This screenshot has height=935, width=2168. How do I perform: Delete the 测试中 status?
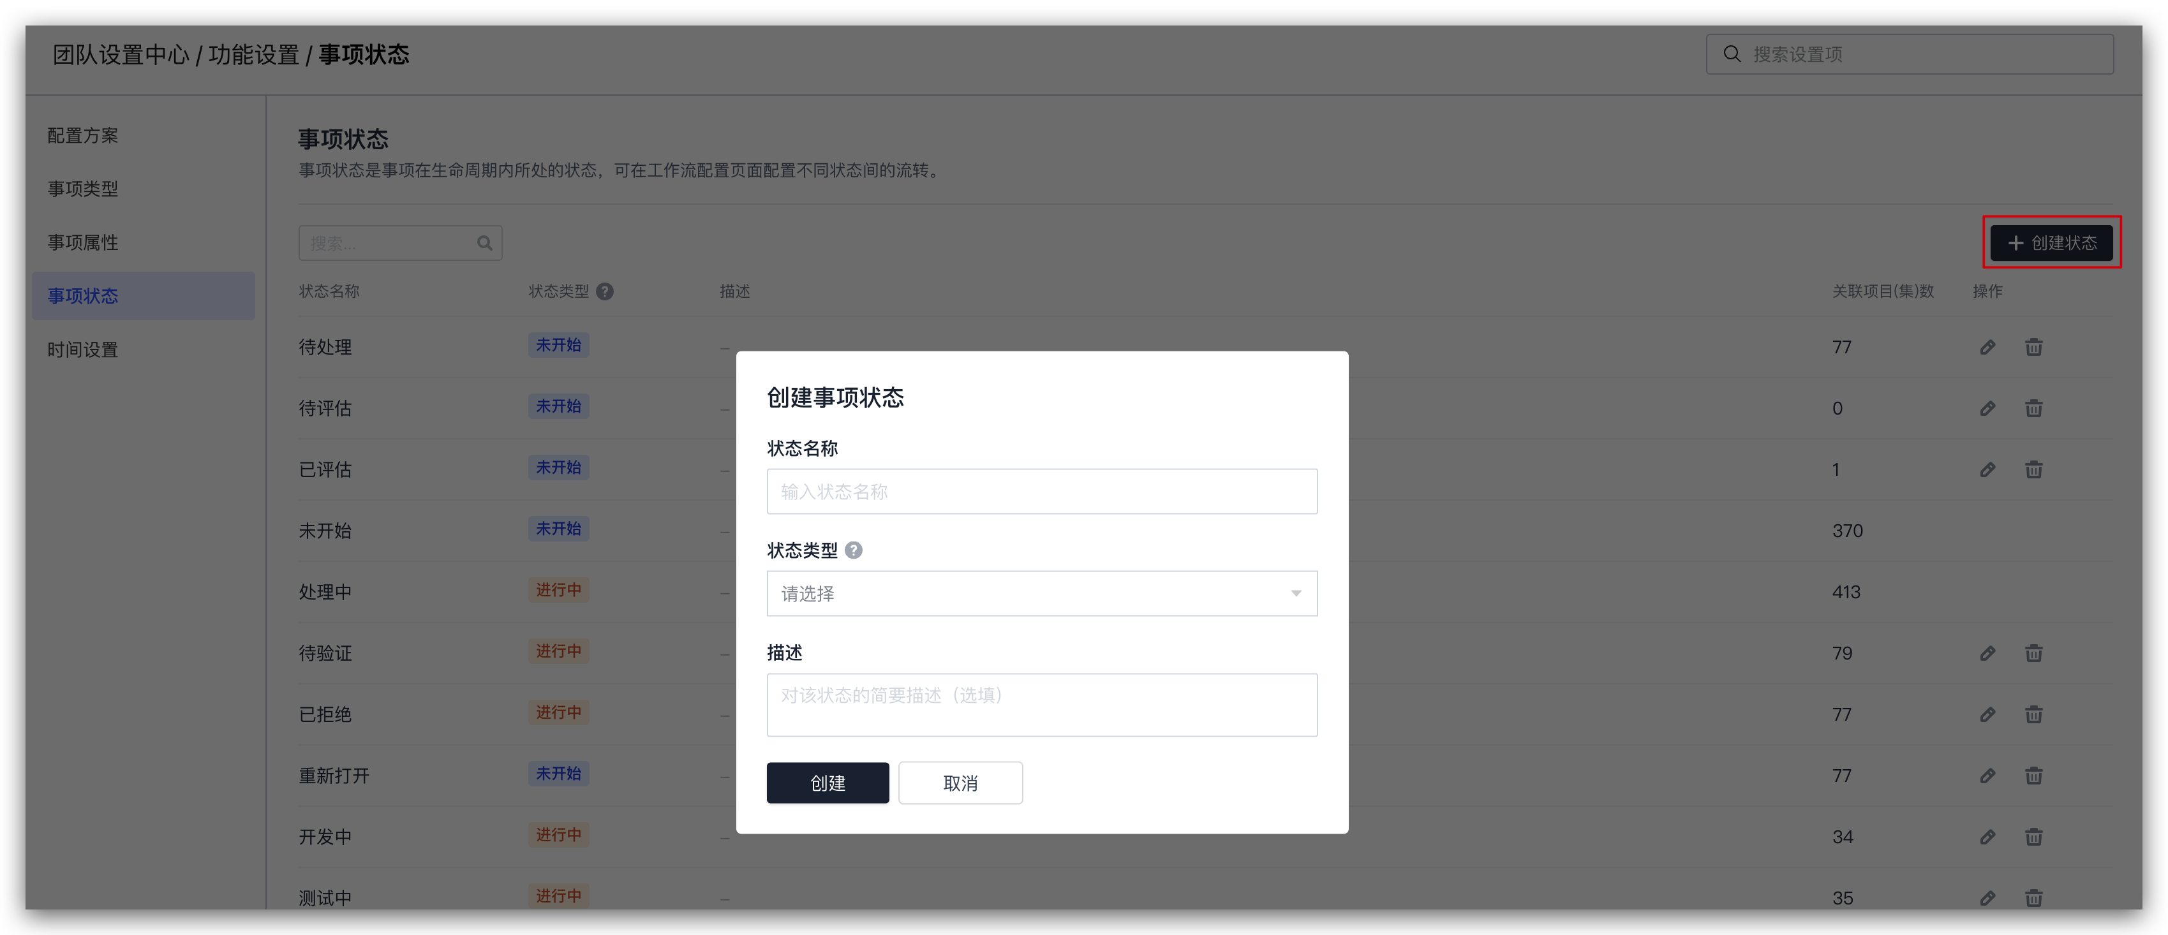(2033, 898)
